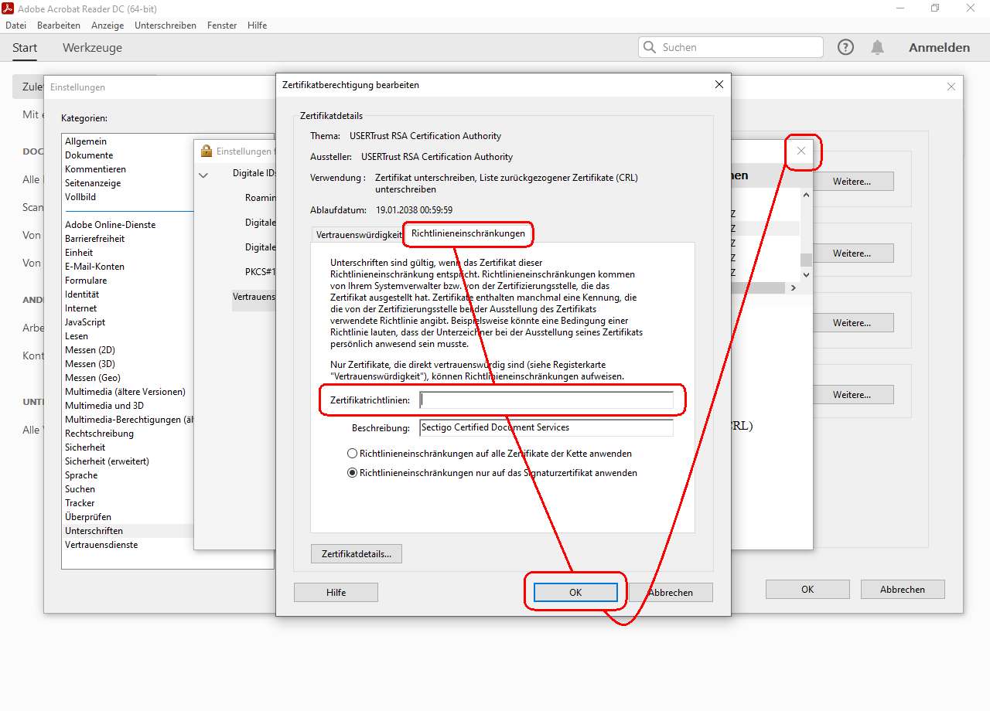Open the Richtlinieneinschränkungen tab

click(468, 233)
